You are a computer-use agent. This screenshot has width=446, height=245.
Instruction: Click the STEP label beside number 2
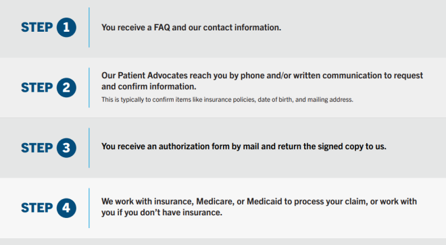coord(37,88)
